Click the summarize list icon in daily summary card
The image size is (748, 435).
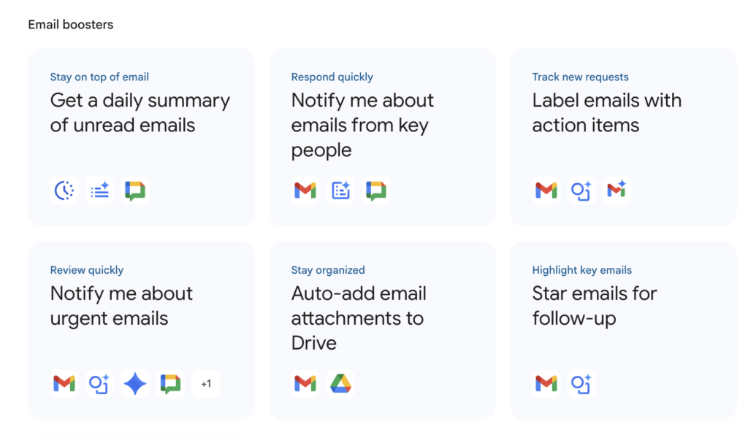pyautogui.click(x=100, y=191)
